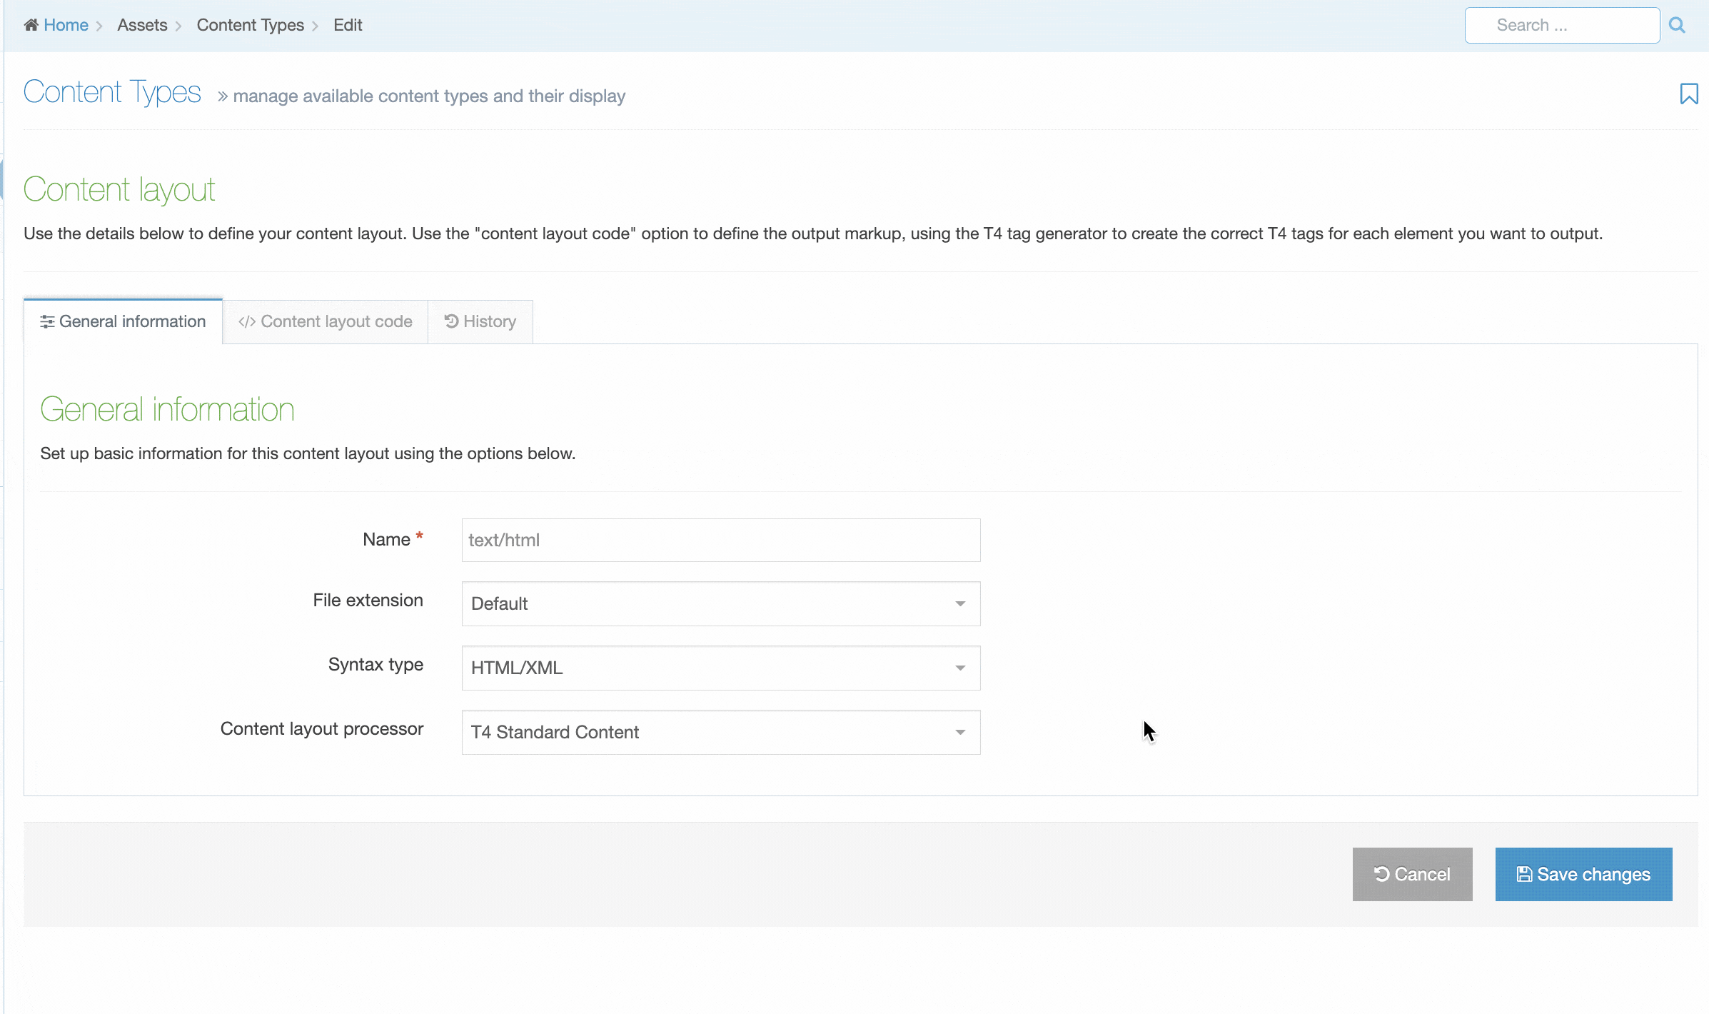The width and height of the screenshot is (1709, 1014).
Task: Click the undo arrow icon on Cancel
Action: tap(1381, 875)
